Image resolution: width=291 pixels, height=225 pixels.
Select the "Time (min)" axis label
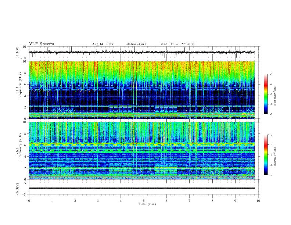point(147,204)
